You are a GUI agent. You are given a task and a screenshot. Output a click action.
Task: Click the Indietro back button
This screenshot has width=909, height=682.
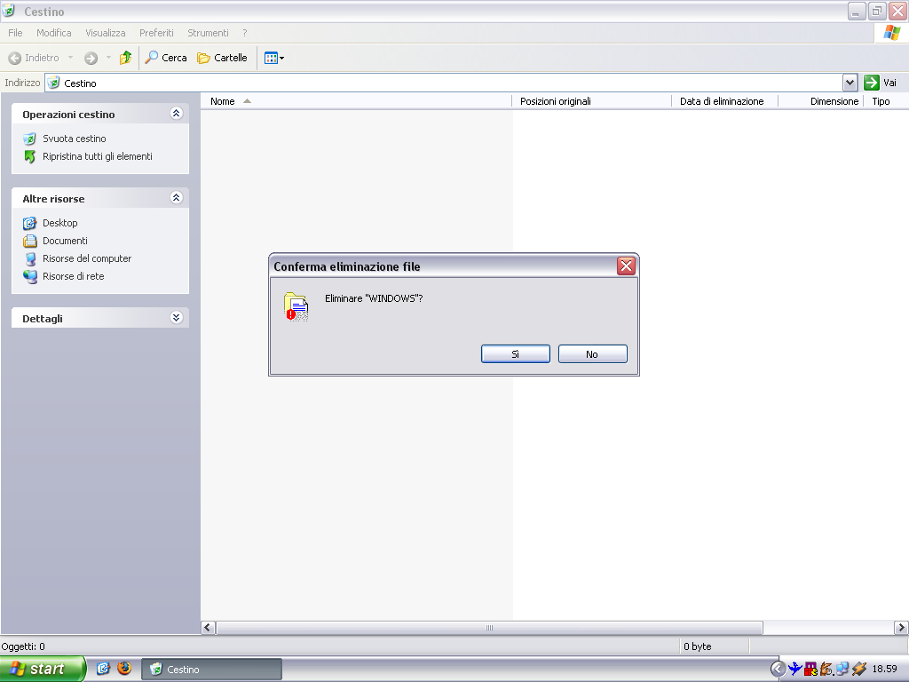(34, 58)
